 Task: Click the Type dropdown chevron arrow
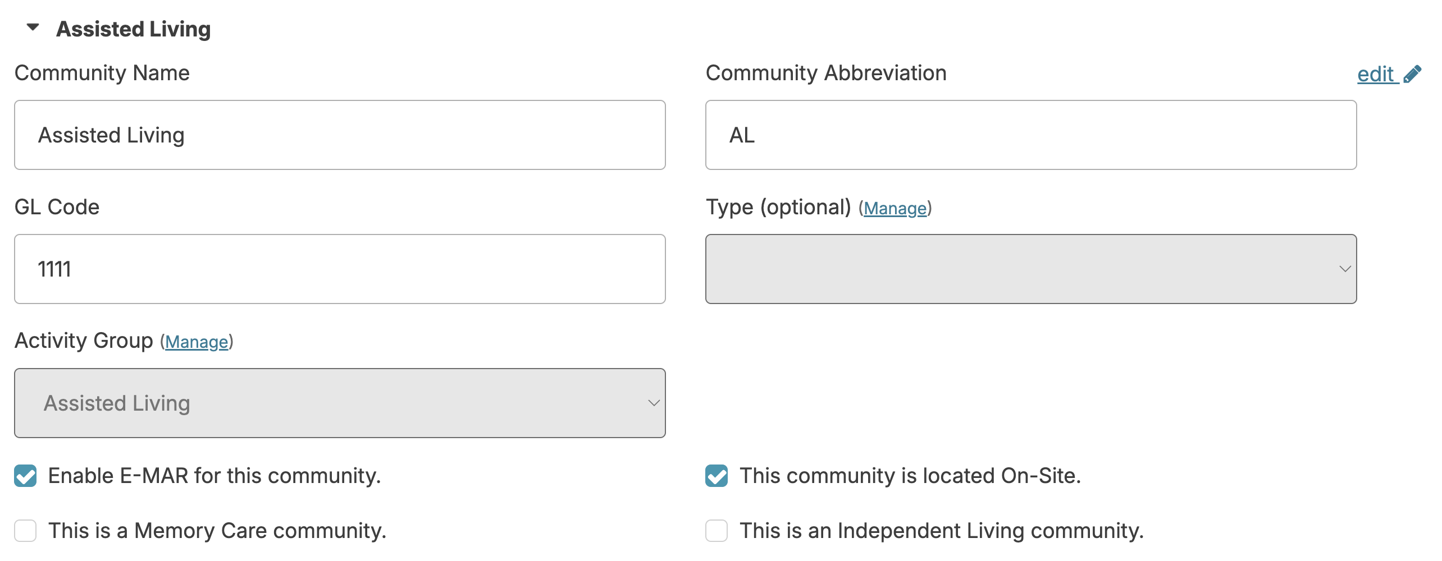click(x=1345, y=269)
